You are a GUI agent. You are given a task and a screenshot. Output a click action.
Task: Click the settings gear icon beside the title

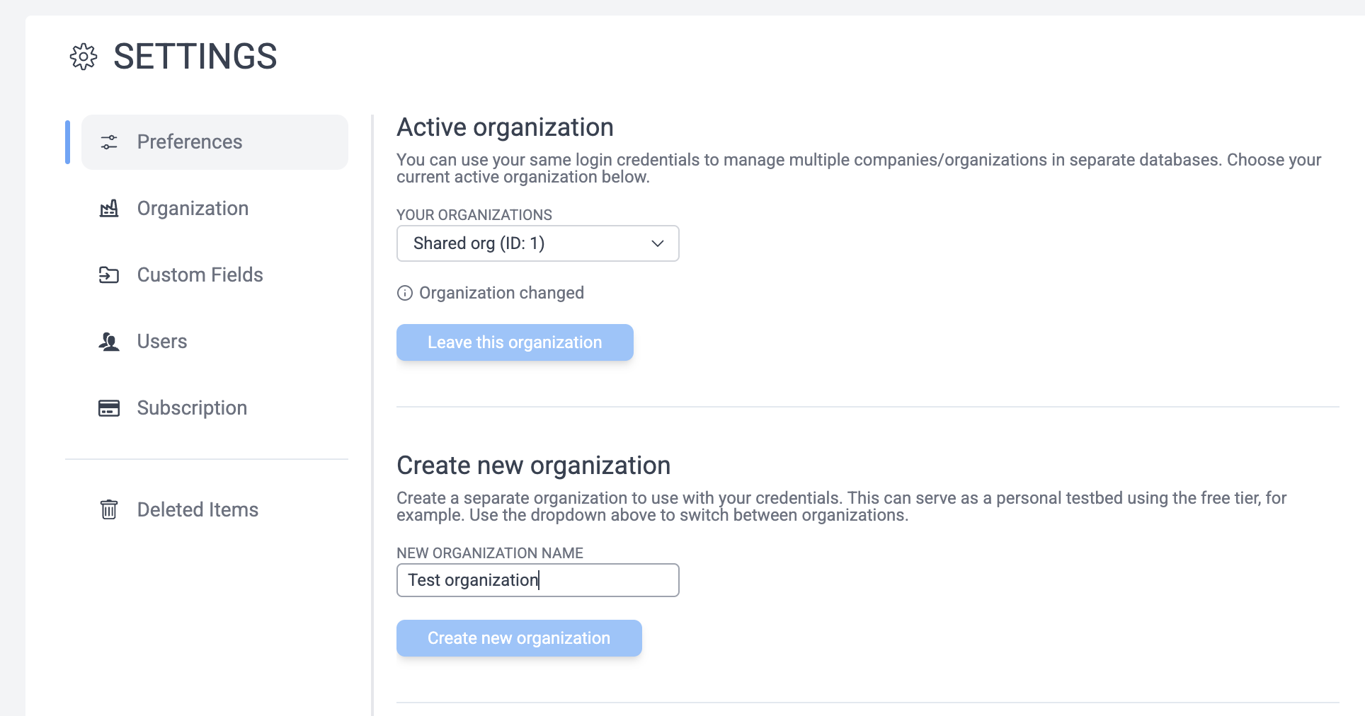(84, 57)
